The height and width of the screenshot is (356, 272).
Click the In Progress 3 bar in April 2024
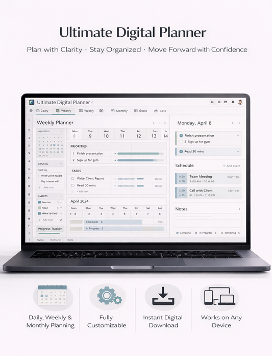(x=124, y=229)
